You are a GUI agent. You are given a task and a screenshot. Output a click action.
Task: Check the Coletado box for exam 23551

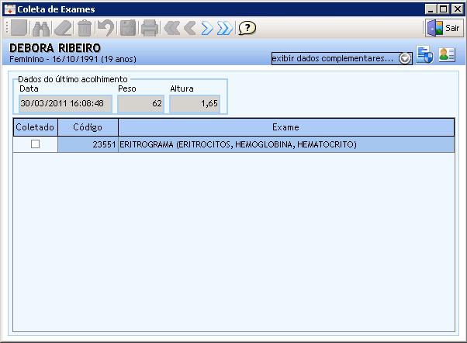point(35,144)
